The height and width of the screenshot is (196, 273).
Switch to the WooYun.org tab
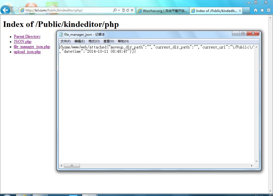(x=163, y=11)
